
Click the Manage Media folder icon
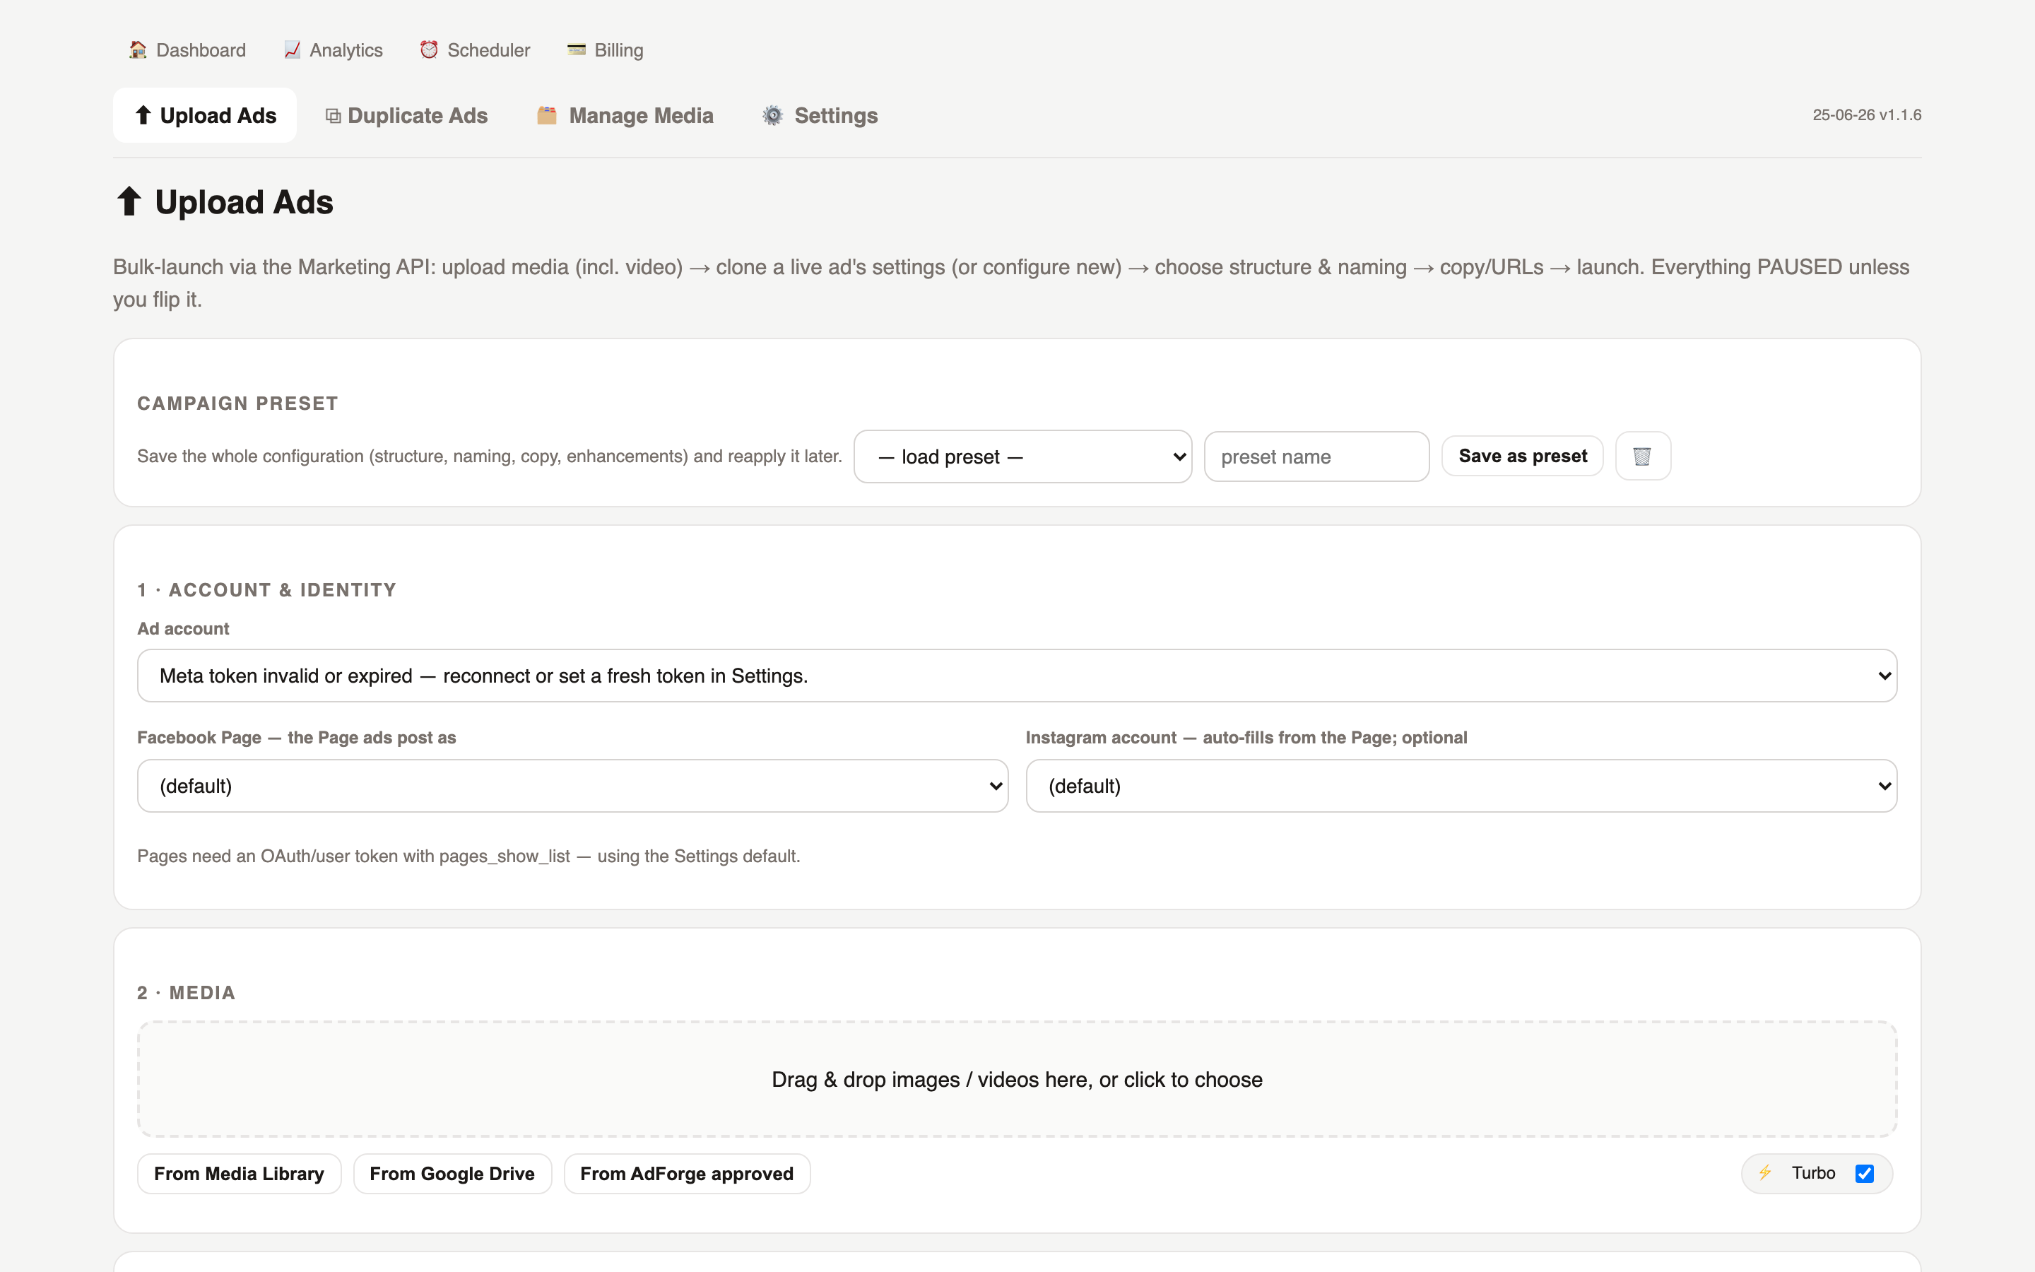[x=547, y=115]
